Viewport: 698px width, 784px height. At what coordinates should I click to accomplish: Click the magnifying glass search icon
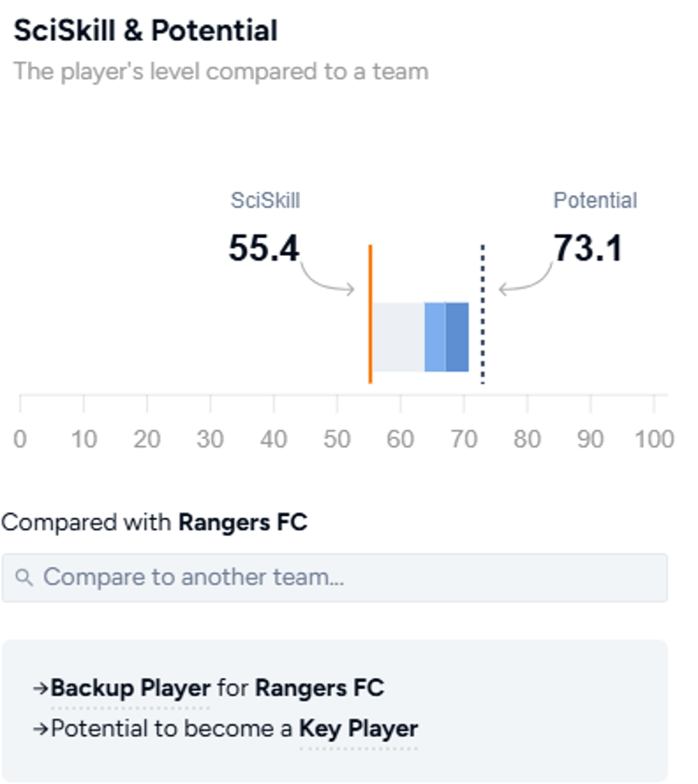coord(23,577)
